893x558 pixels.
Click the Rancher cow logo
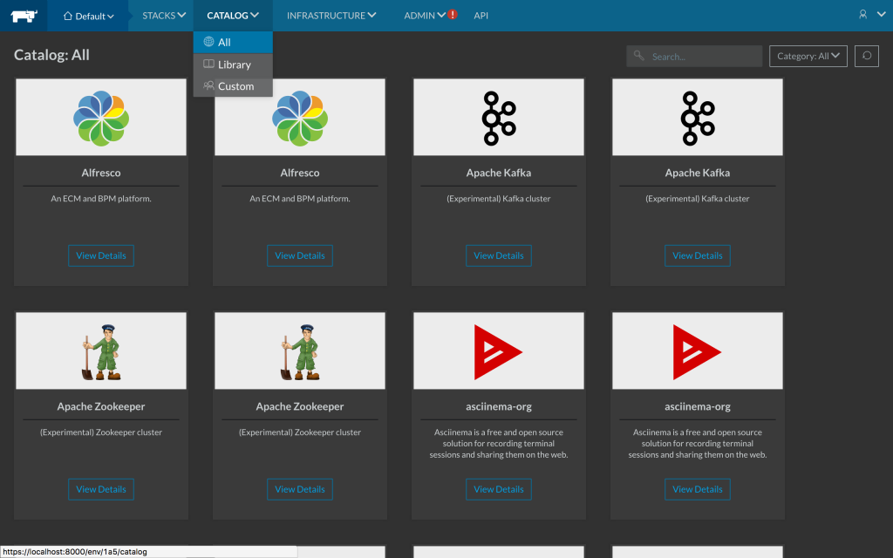pyautogui.click(x=25, y=16)
